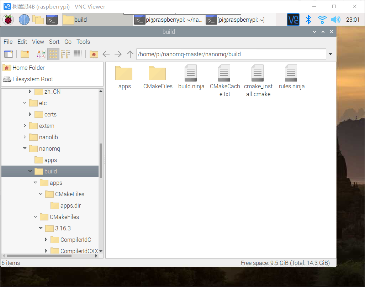This screenshot has width=365, height=287.
Task: Switch to icon view mode
Action: coord(53,54)
